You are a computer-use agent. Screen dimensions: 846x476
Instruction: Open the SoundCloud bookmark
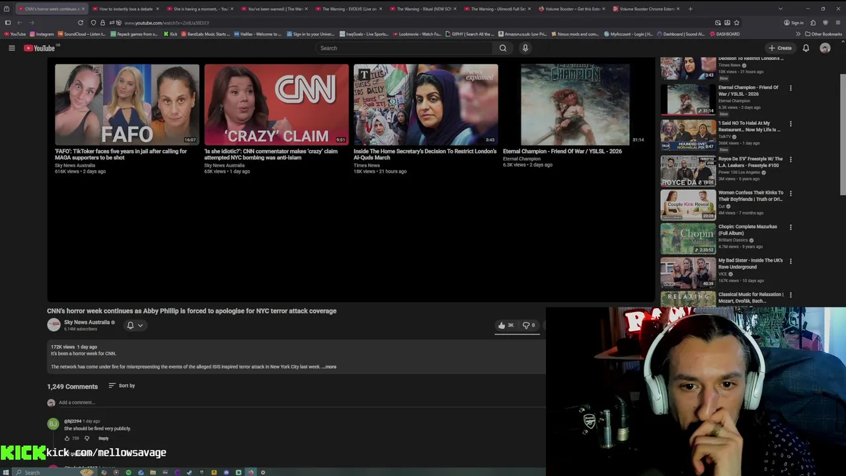pyautogui.click(x=81, y=34)
